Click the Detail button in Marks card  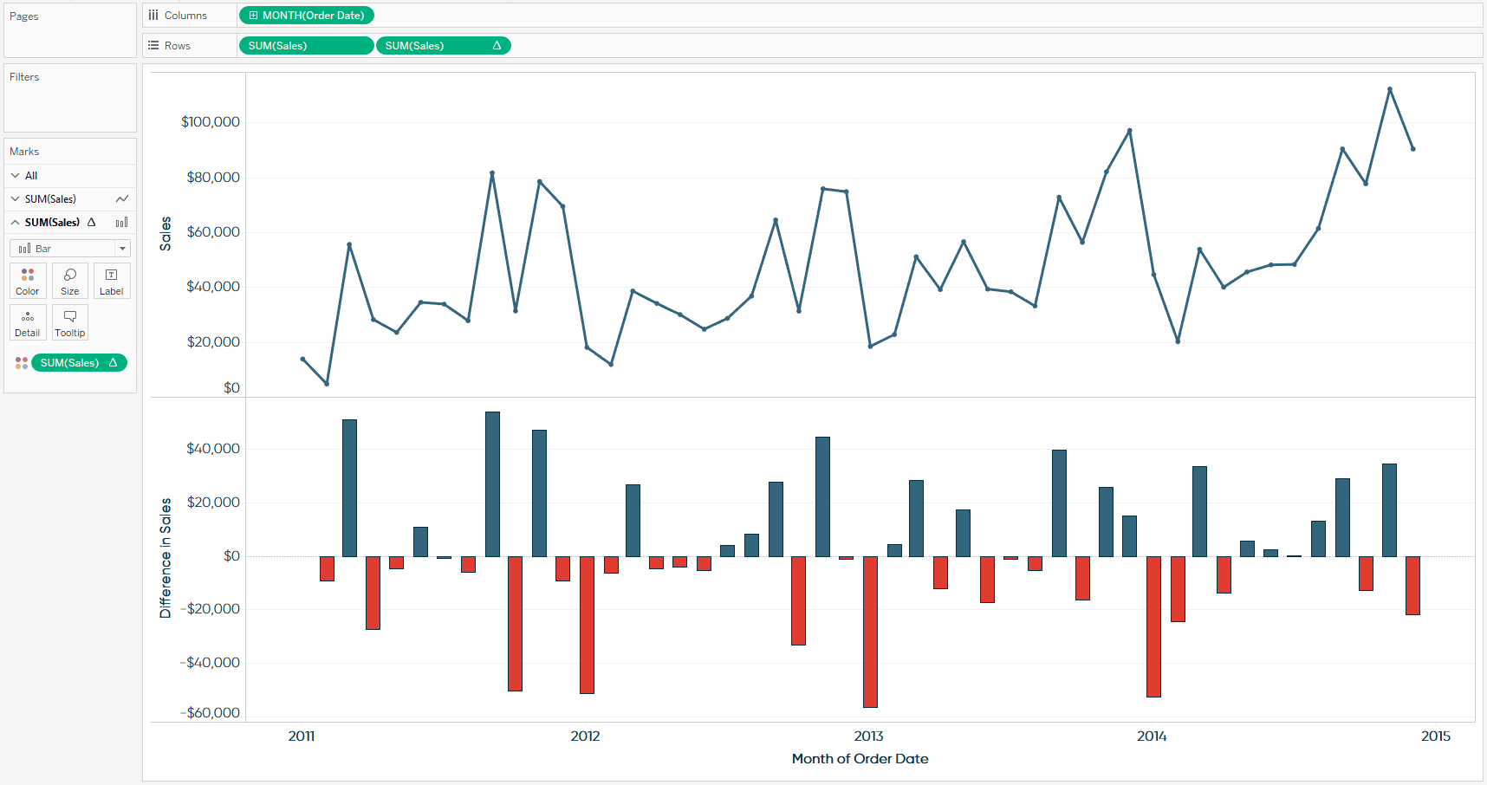28,322
